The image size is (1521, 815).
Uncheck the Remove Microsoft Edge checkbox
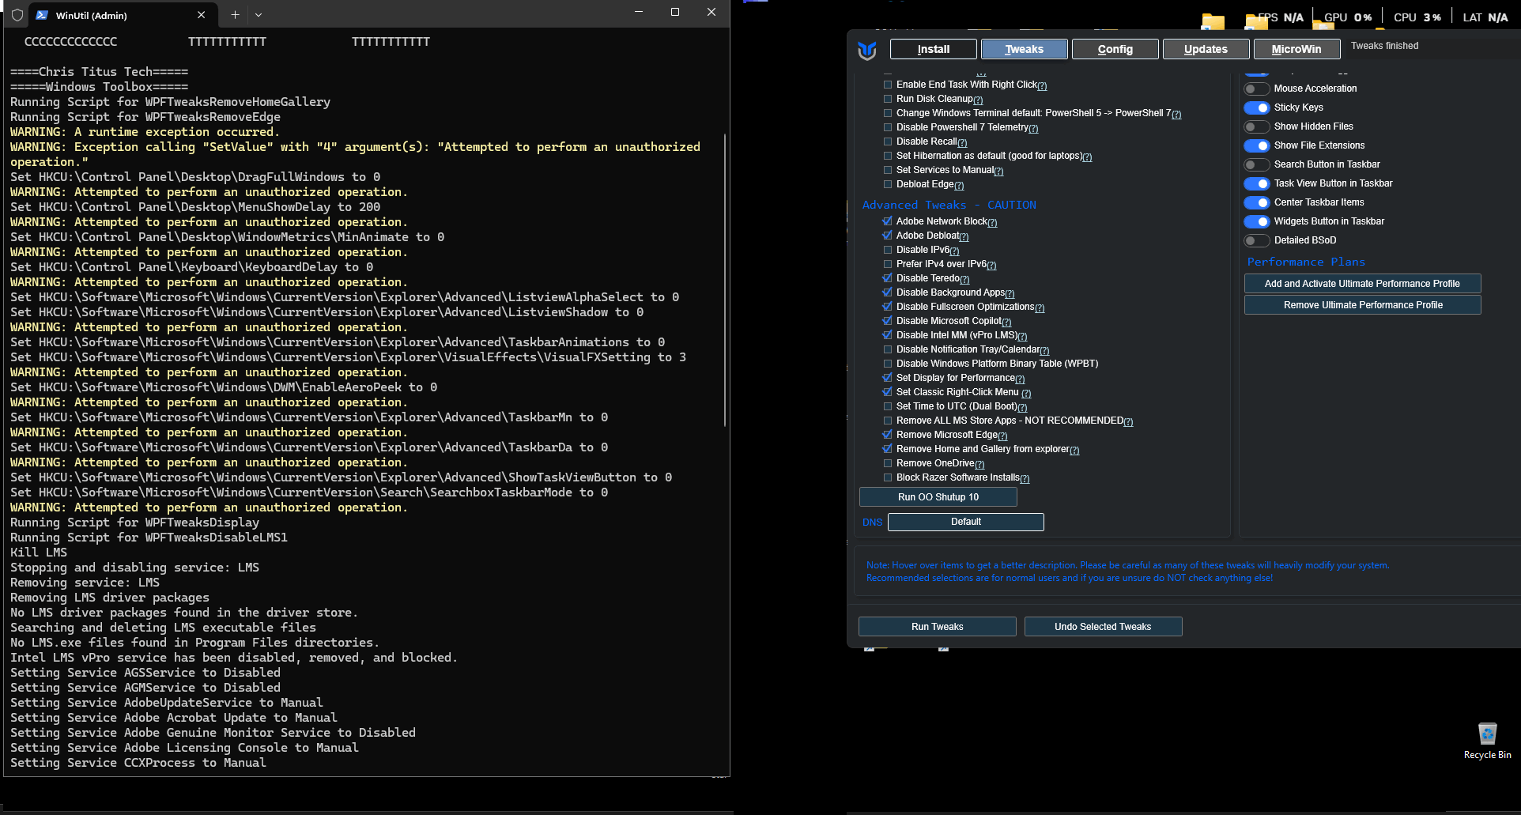[x=888, y=435]
